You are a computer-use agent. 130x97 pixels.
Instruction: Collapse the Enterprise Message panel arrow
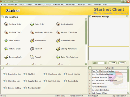pyautogui.click(x=90, y=17)
